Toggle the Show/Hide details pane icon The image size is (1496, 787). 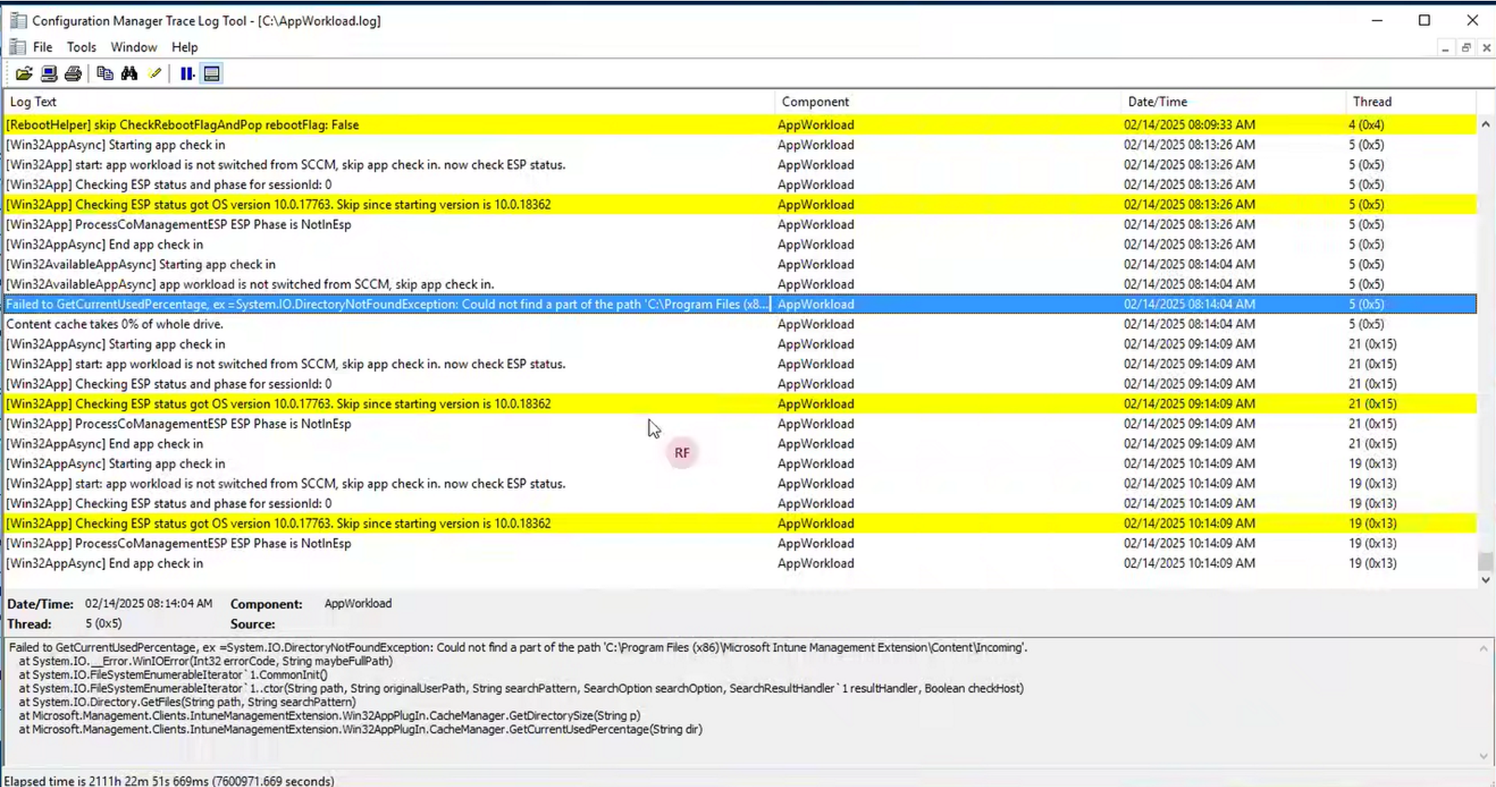click(x=212, y=73)
